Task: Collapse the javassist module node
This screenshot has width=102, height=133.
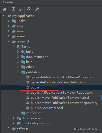Action: 9,41
